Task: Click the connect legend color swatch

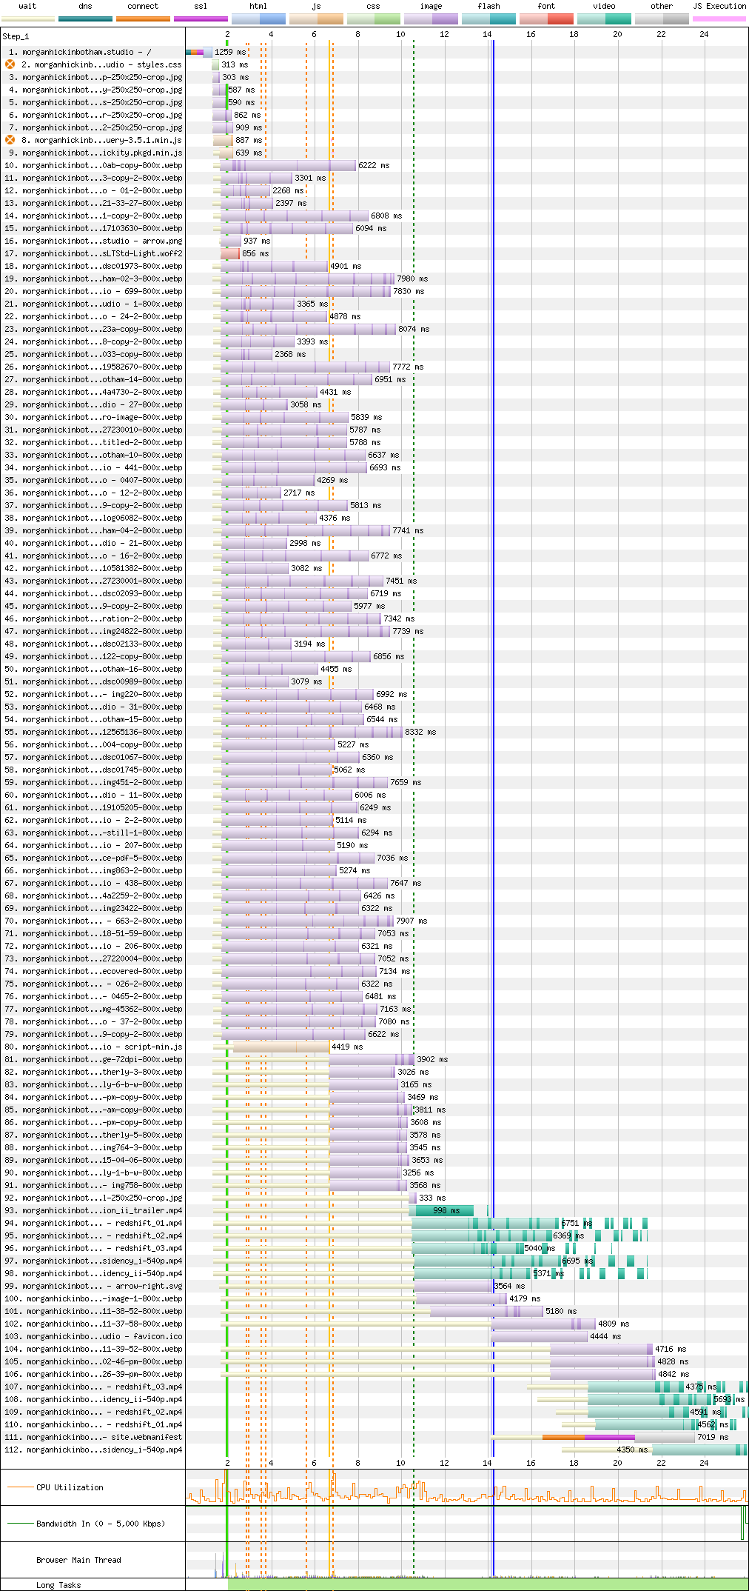Action: pyautogui.click(x=143, y=19)
